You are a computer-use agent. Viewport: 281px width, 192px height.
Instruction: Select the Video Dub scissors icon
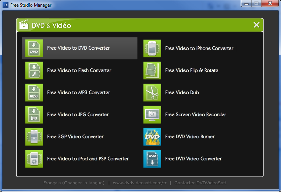point(152,92)
